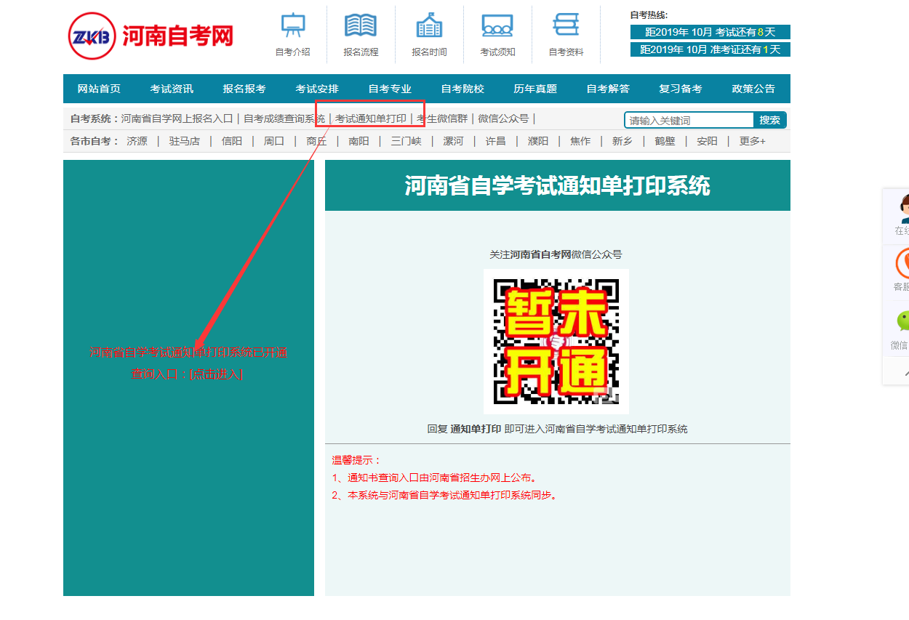Go to 网站首页 in the navigation bar

coord(99,89)
